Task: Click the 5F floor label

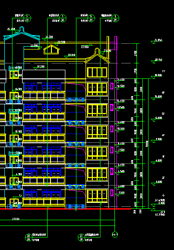Action: tap(163, 114)
